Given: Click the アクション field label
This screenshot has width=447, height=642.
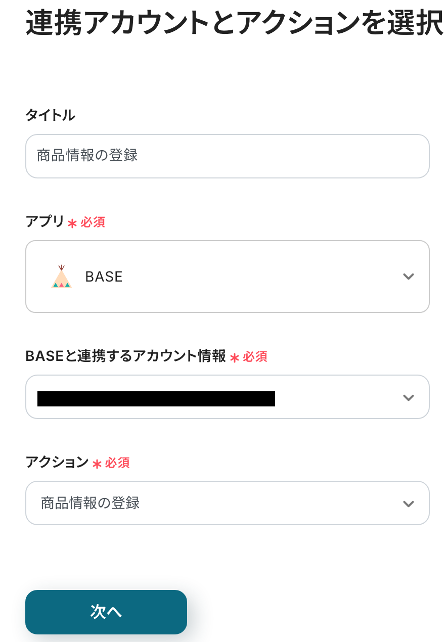Looking at the screenshot, I should point(57,462).
